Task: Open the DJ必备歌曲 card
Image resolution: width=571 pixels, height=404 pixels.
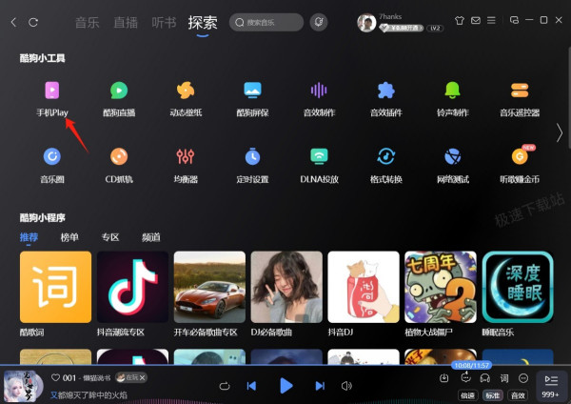Action: [286, 287]
